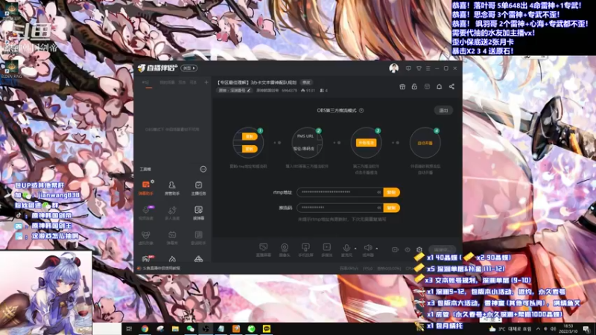This screenshot has height=335, width=596.
Task: Open the shop-like icon beside the bell
Action: 427,86
